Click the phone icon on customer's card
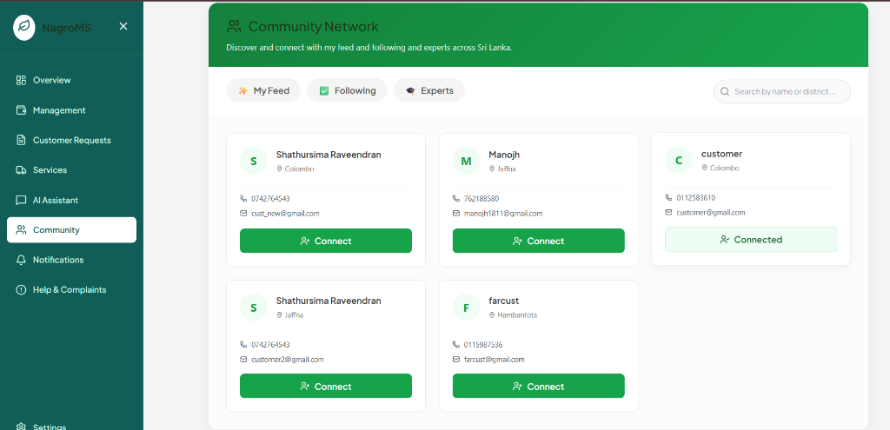Viewport: 890px width, 430px height. [x=668, y=197]
